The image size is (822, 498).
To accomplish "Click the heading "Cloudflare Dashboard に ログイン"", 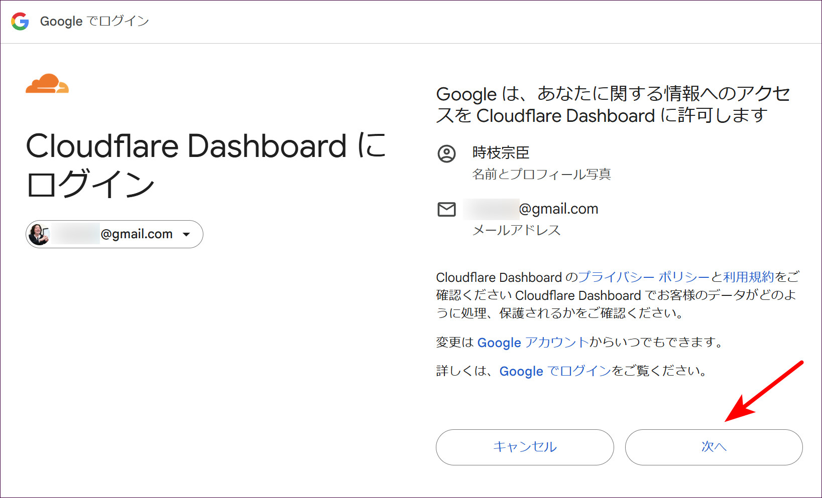I will point(206,165).
